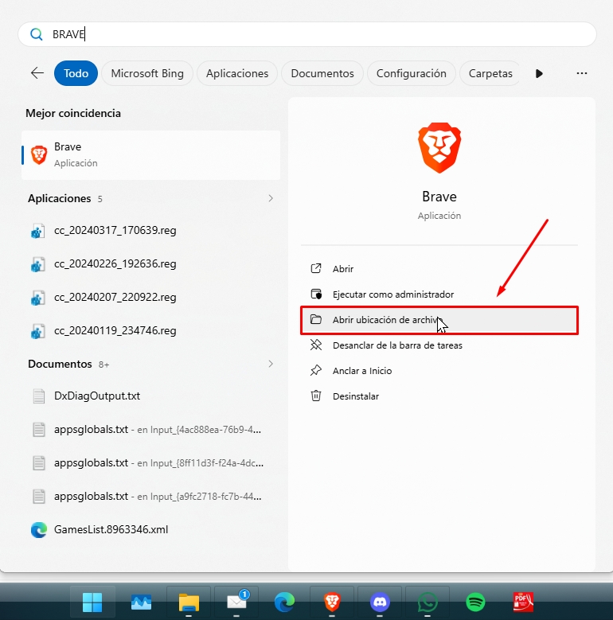The image size is (613, 620).
Task: Click the registry icon of cc_20240226_192636.reg
Action: [38, 264]
